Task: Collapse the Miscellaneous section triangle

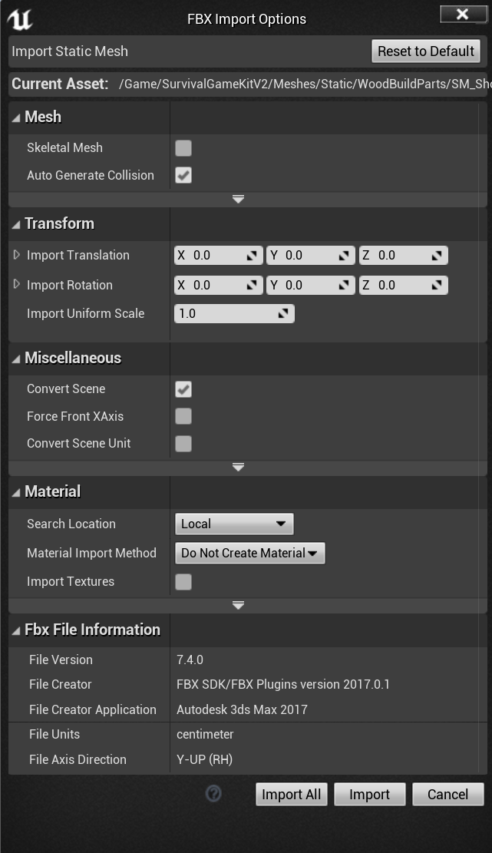Action: 16,359
